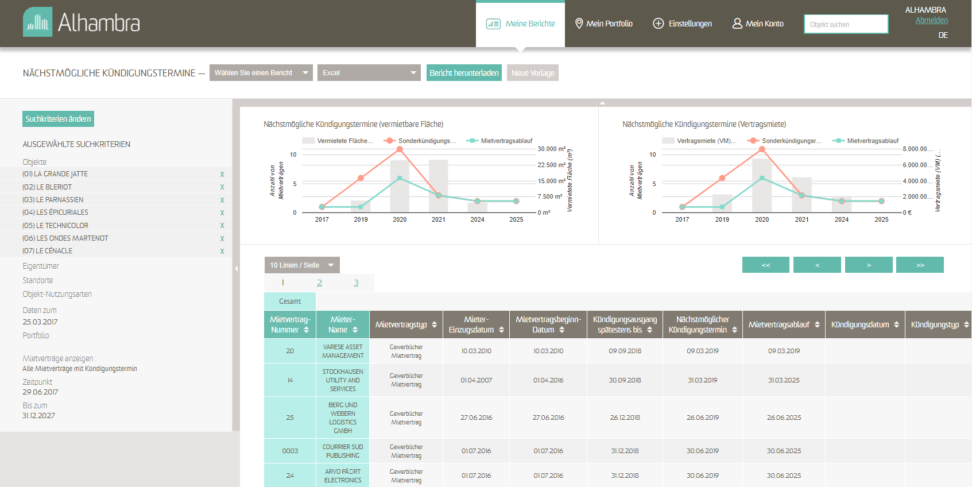Click the Alhambra logo icon
This screenshot has width=972, height=487.
tap(38, 22)
